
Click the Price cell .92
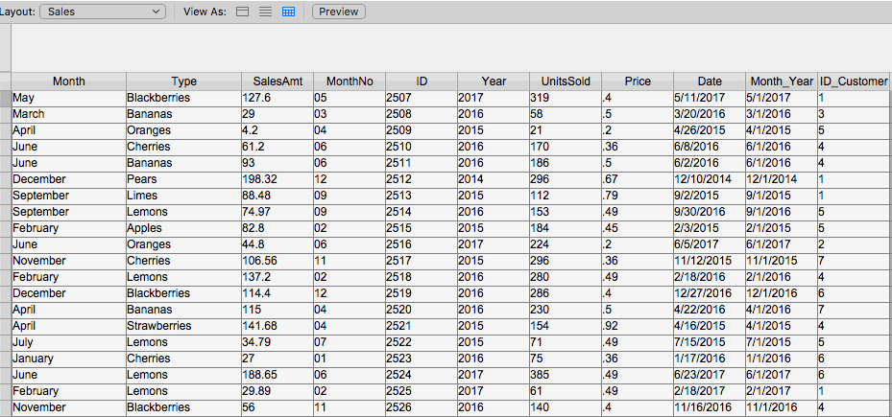(x=638, y=326)
